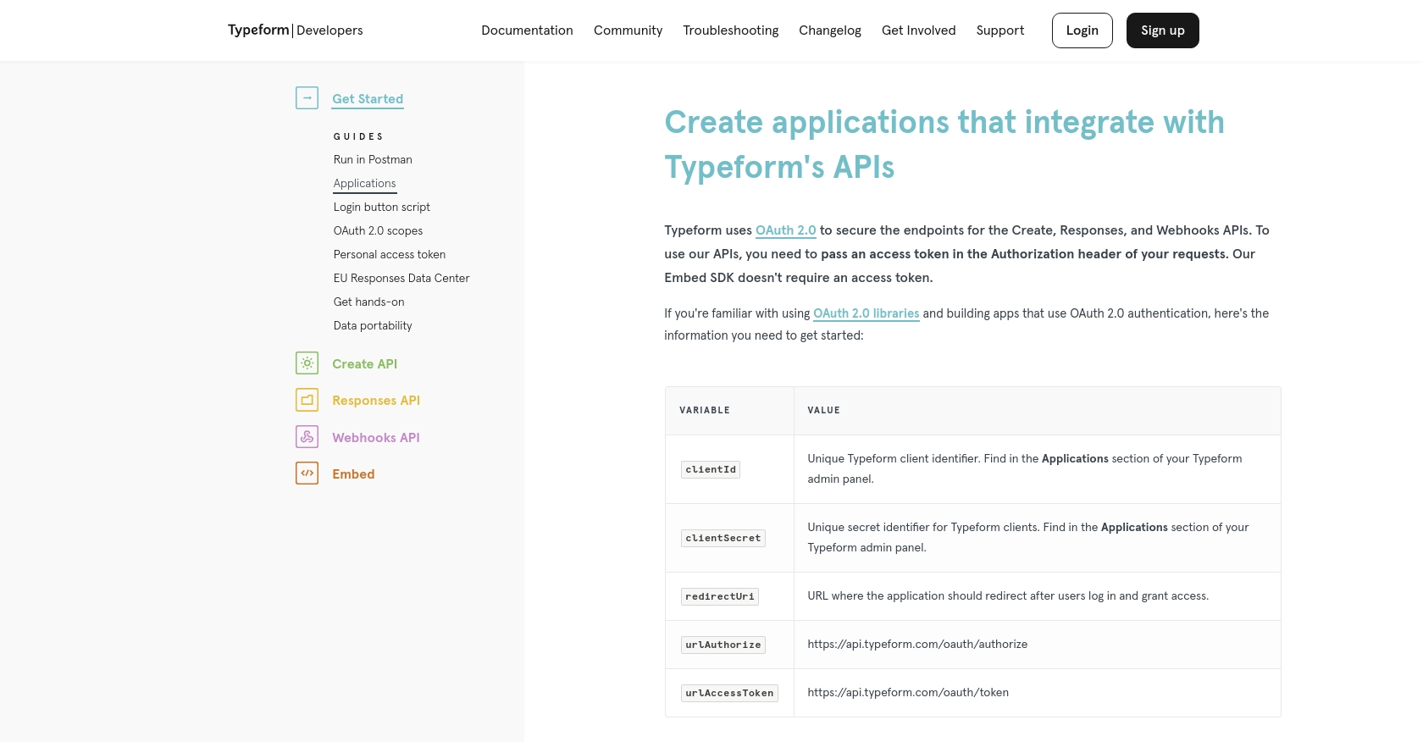Follow the OAuth 2.0 link in first paragraph
The image size is (1423, 742).
pos(785,230)
